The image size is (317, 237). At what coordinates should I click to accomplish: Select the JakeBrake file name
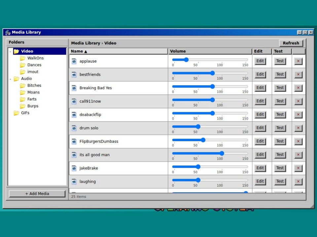89,168
